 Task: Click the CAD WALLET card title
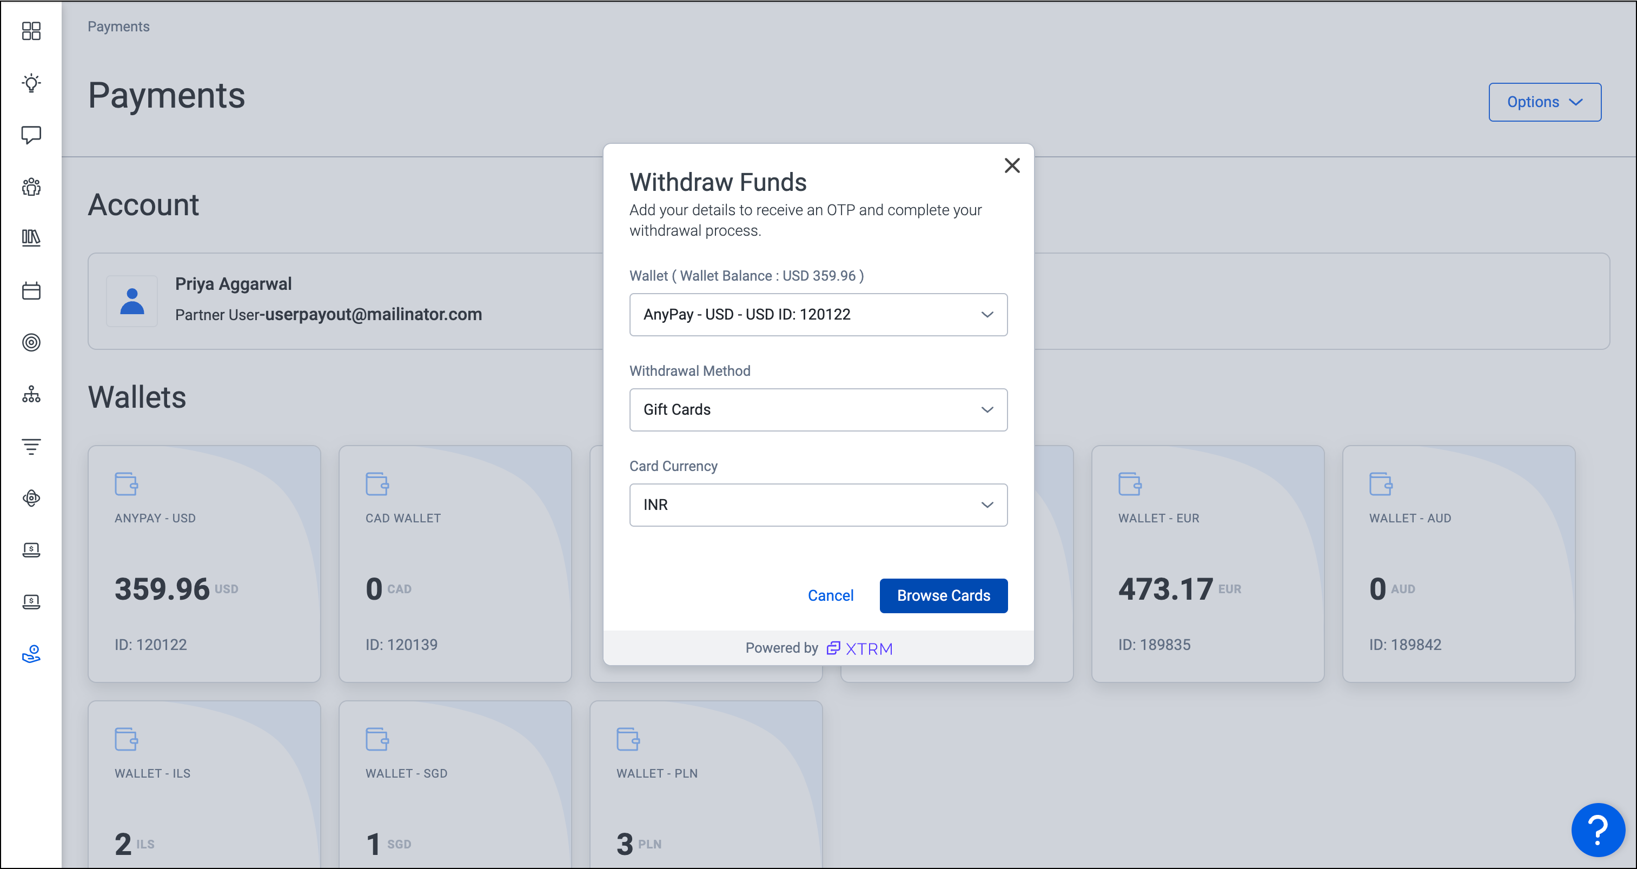pyautogui.click(x=403, y=519)
